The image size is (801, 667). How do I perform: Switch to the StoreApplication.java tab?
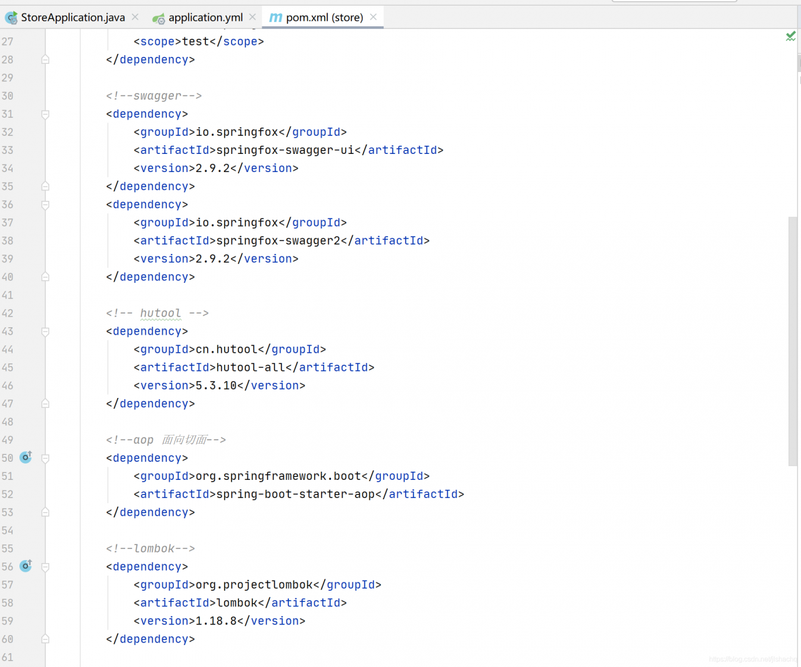coord(73,18)
